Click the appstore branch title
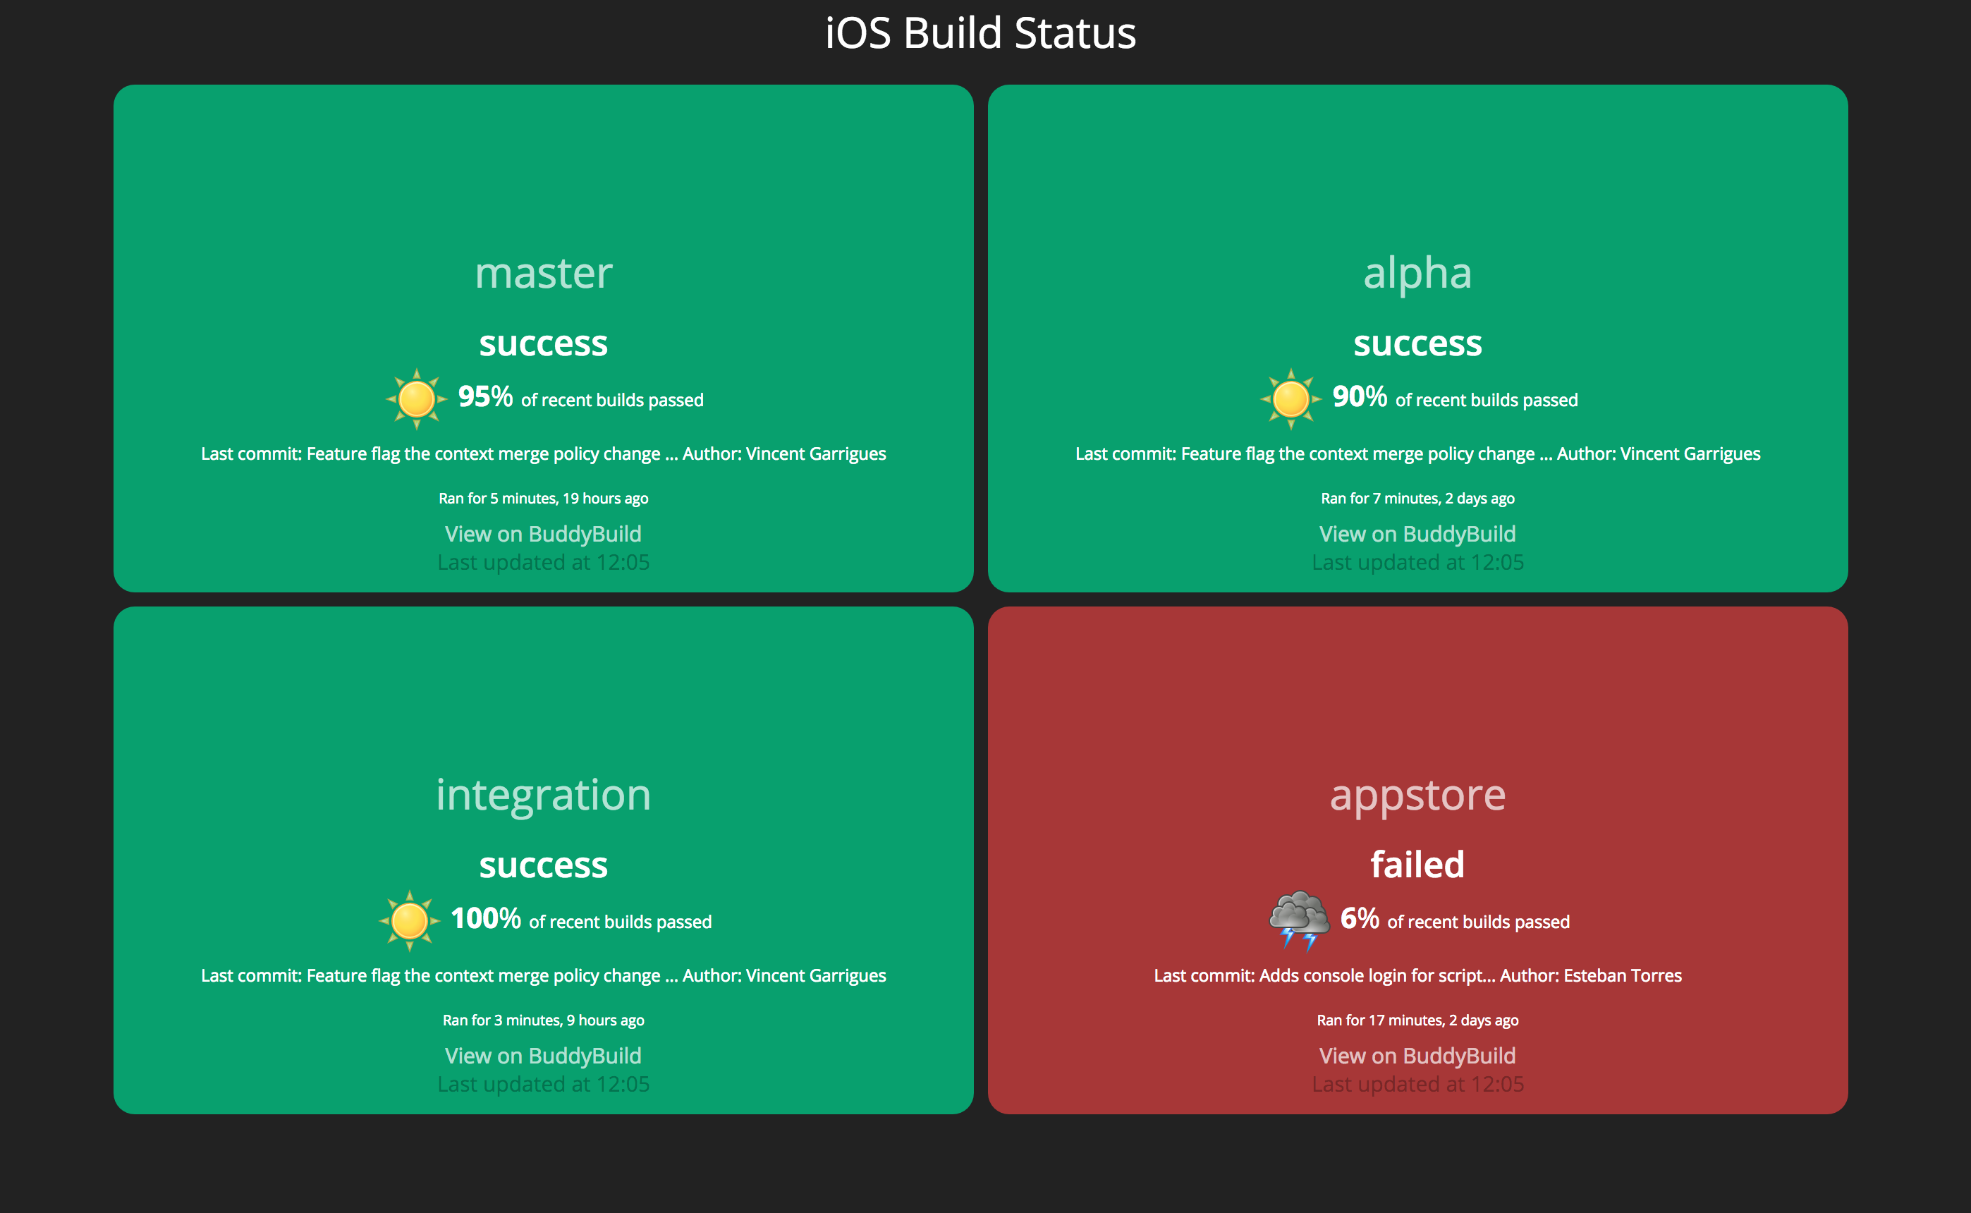Viewport: 1971px width, 1213px height. [1417, 794]
